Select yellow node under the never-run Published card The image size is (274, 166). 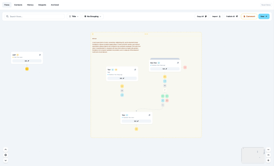coord(136,129)
